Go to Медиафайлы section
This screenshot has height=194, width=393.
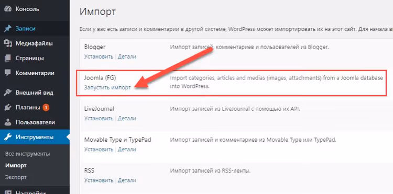[35, 43]
